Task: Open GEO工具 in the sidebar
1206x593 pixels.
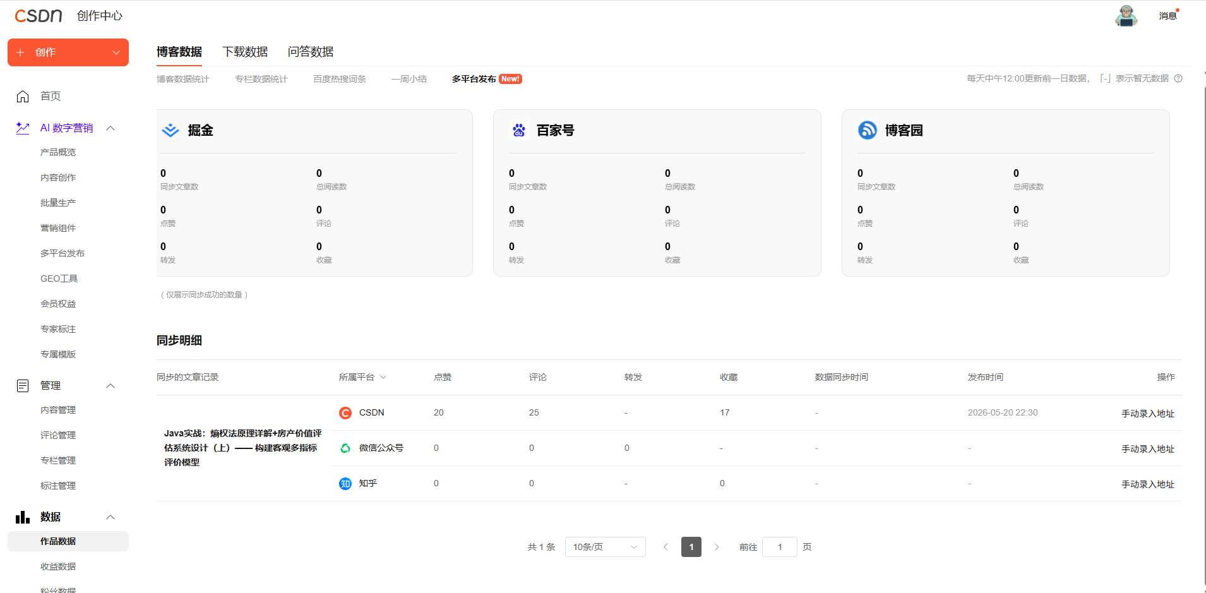Action: (59, 279)
